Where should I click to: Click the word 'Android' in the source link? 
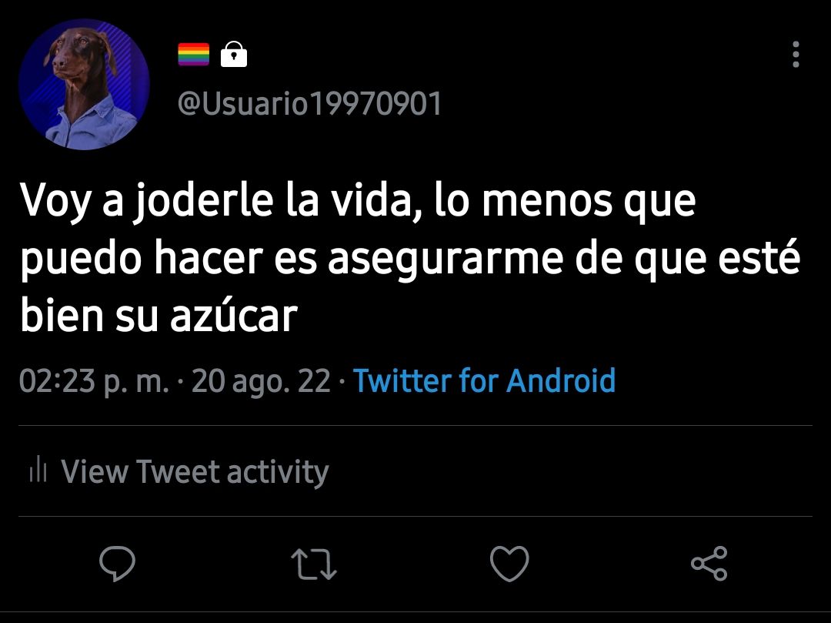click(x=561, y=380)
